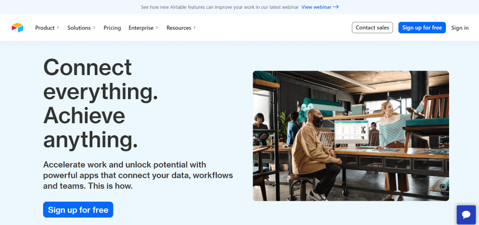Click the workshop hero photo
The height and width of the screenshot is (225, 479).
(351, 136)
